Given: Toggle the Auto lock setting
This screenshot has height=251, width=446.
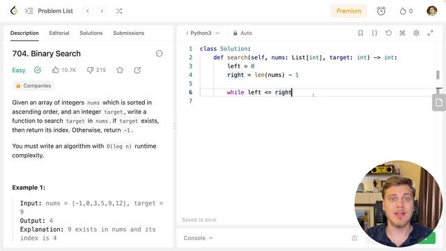Looking at the screenshot, I should click(243, 33).
